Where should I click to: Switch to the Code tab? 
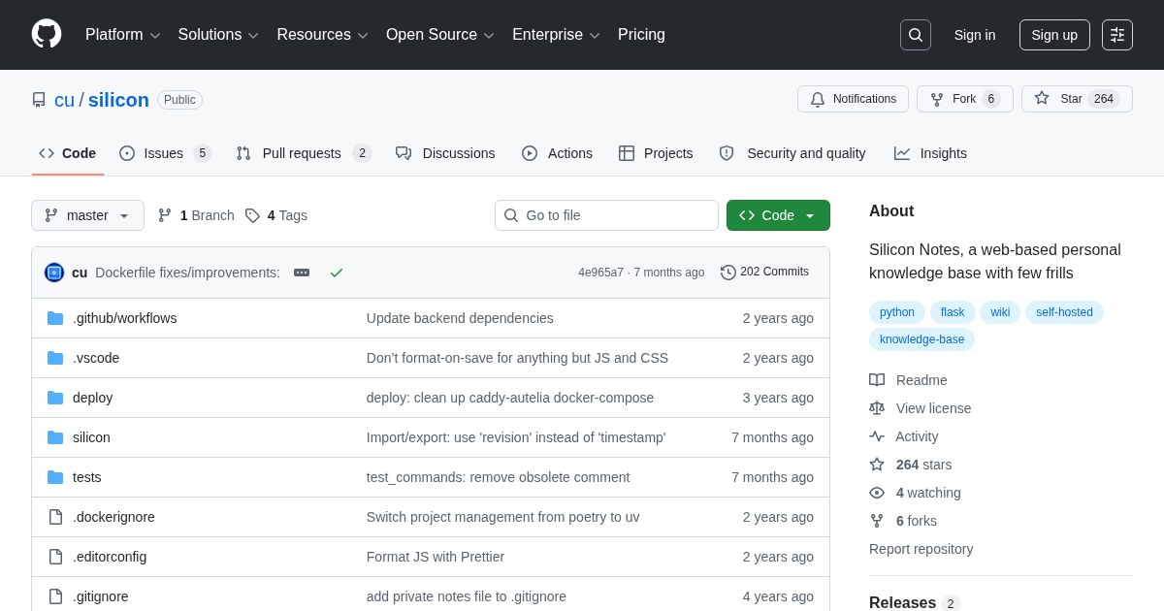(68, 153)
